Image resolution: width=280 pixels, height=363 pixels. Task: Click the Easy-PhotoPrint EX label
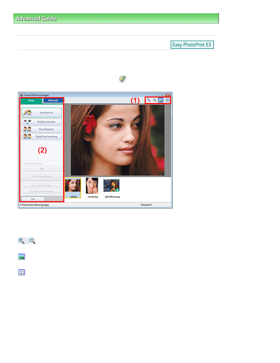(192, 45)
